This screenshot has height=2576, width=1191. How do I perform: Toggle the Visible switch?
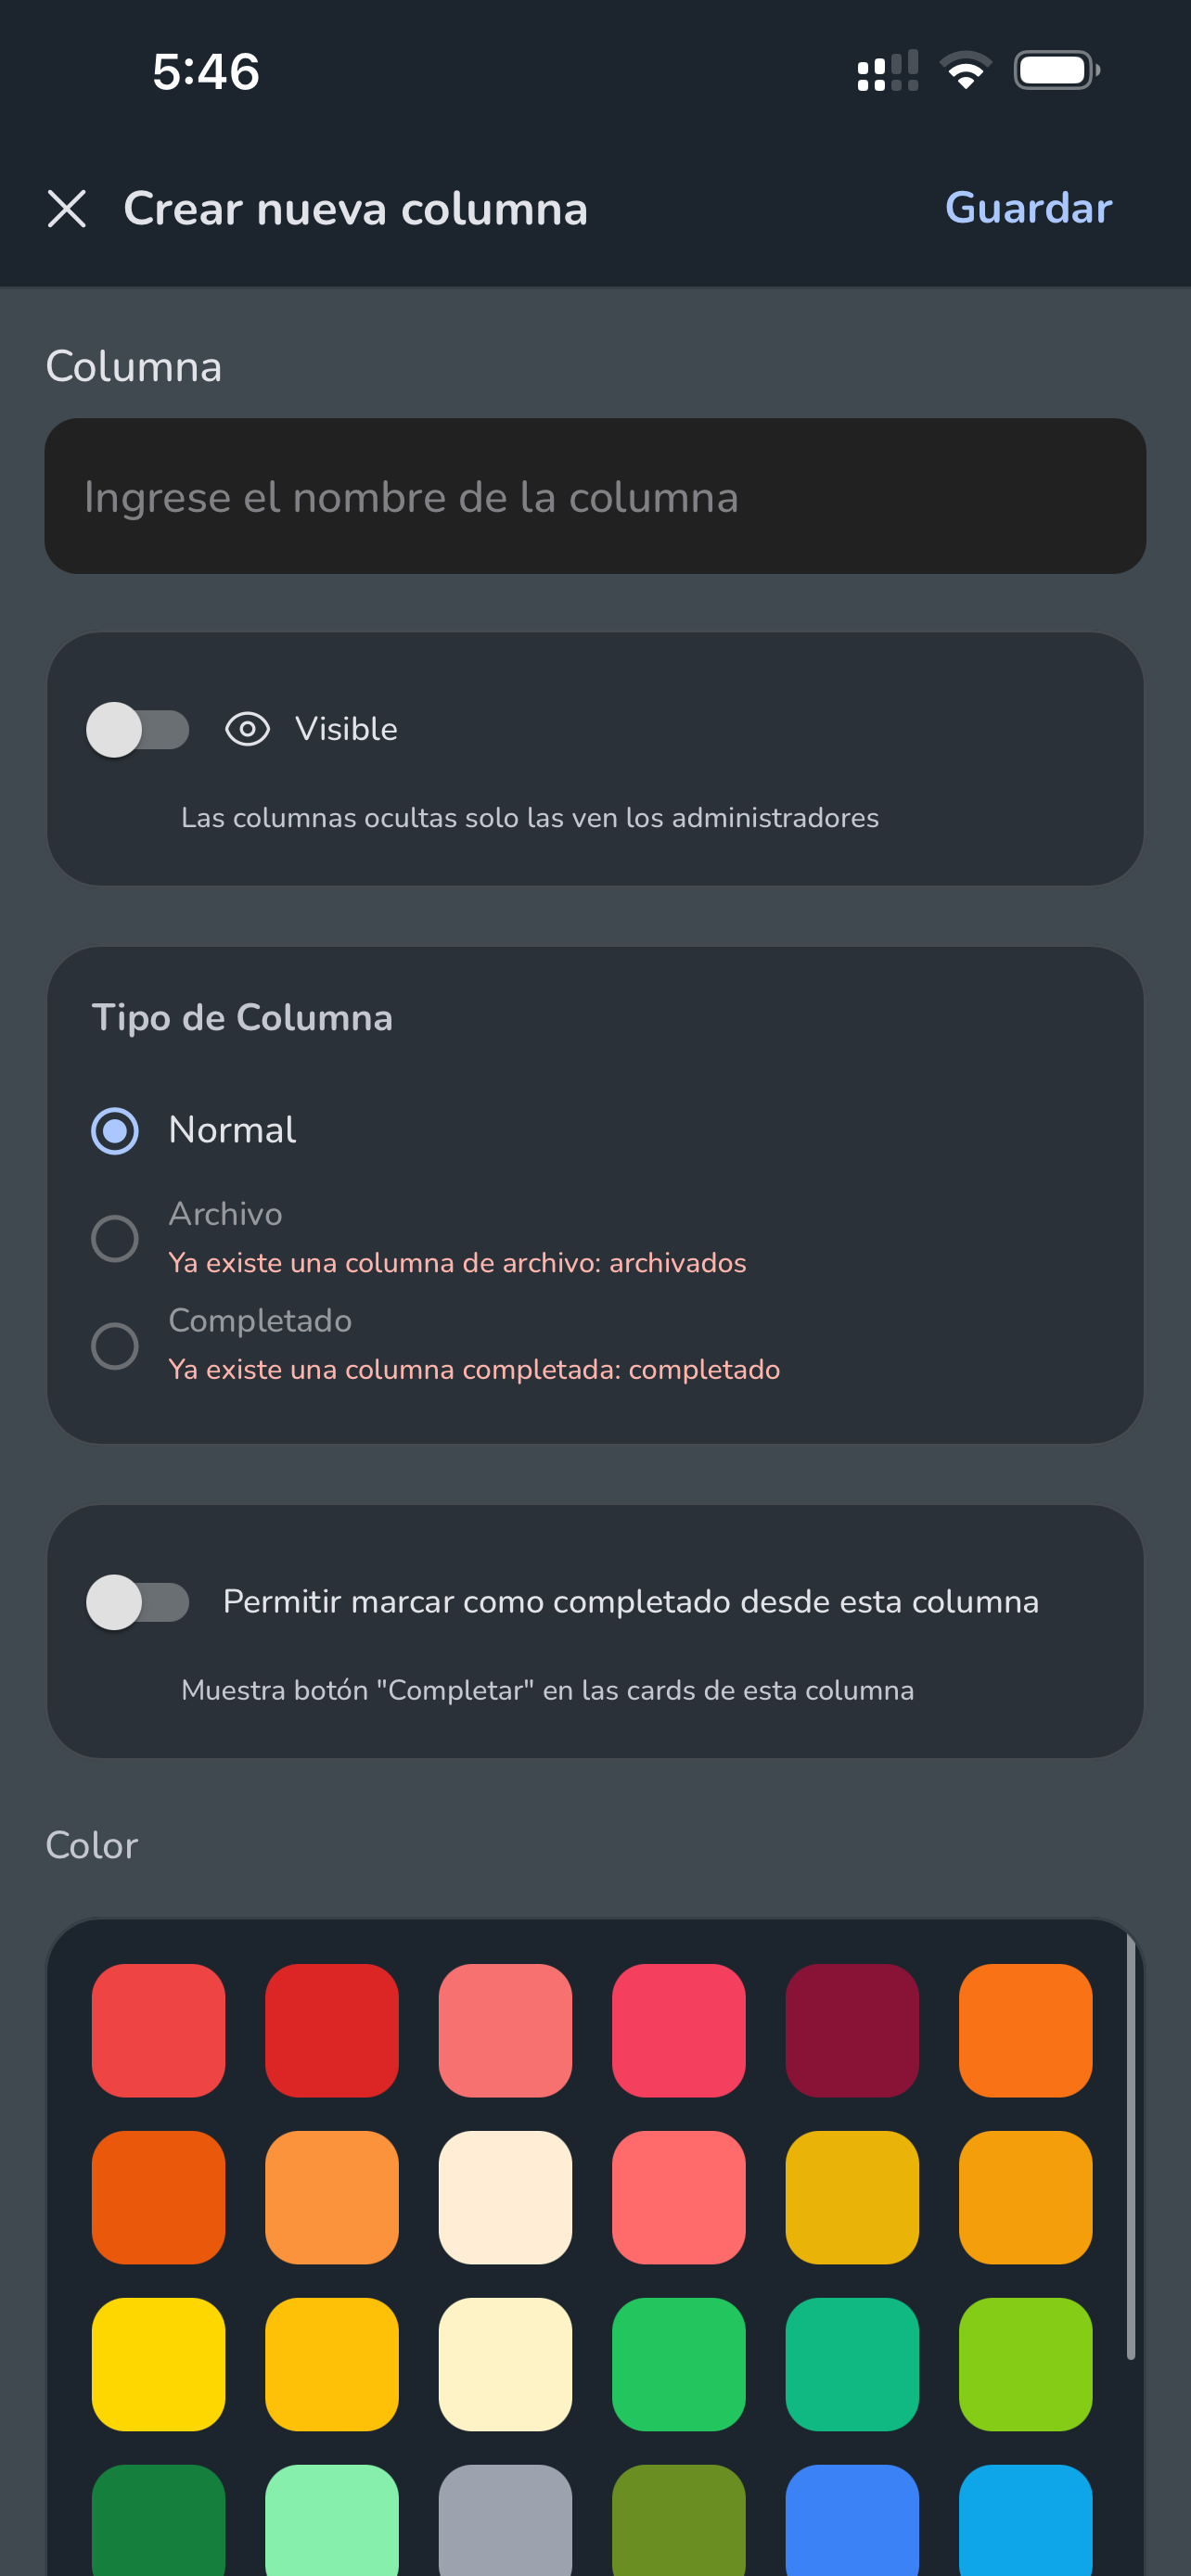[x=138, y=730]
